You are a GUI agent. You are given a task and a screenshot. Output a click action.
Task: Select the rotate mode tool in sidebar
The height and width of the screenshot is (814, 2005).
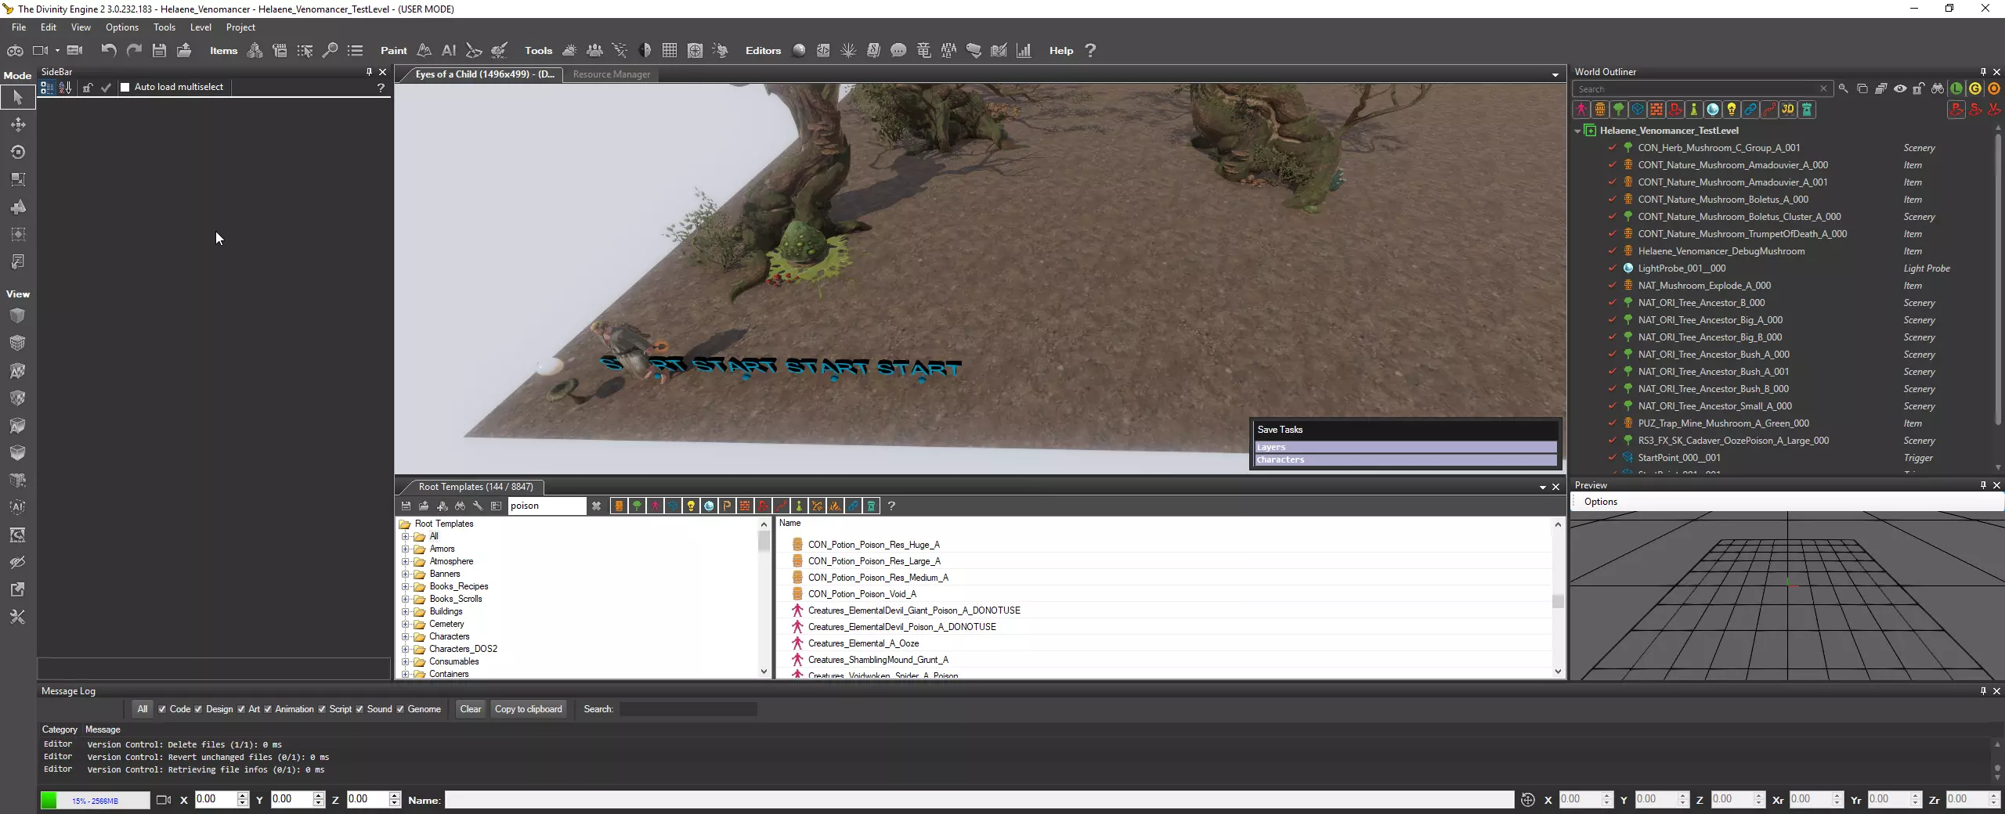(17, 152)
